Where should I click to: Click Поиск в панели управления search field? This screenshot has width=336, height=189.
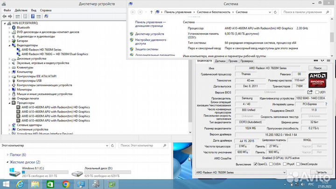coord(306,12)
